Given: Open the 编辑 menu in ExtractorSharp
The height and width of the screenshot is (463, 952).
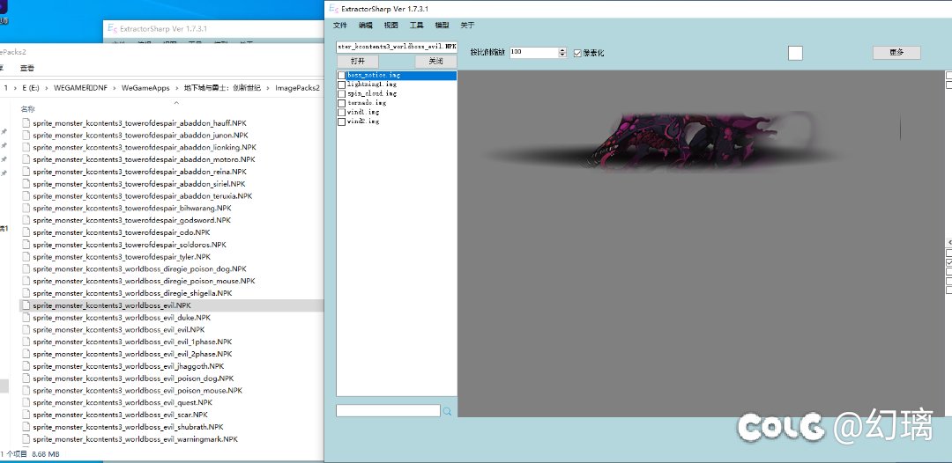Looking at the screenshot, I should [366, 25].
